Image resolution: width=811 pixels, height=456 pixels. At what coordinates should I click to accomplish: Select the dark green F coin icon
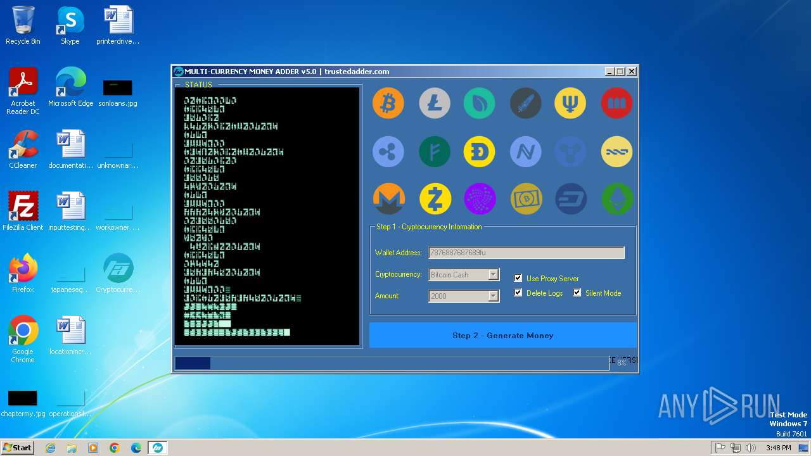(435, 151)
